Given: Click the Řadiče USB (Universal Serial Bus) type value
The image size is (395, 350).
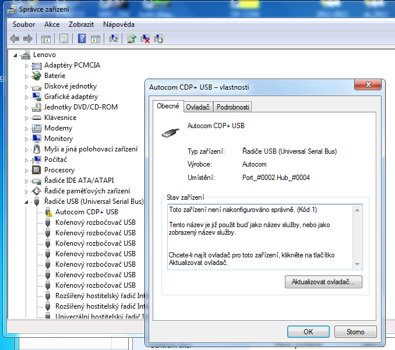Looking at the screenshot, I should pos(290,151).
